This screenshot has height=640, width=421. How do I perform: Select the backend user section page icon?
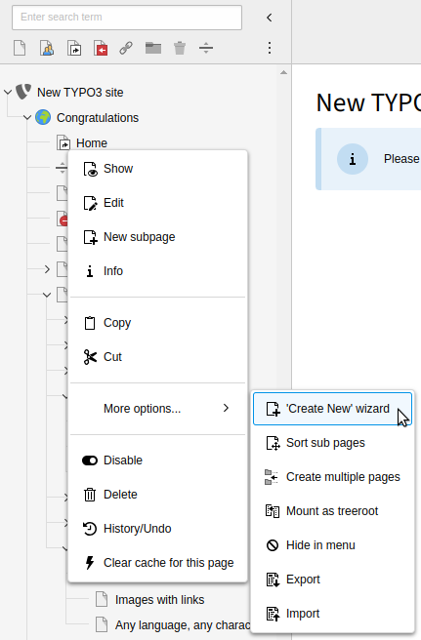coord(47,48)
